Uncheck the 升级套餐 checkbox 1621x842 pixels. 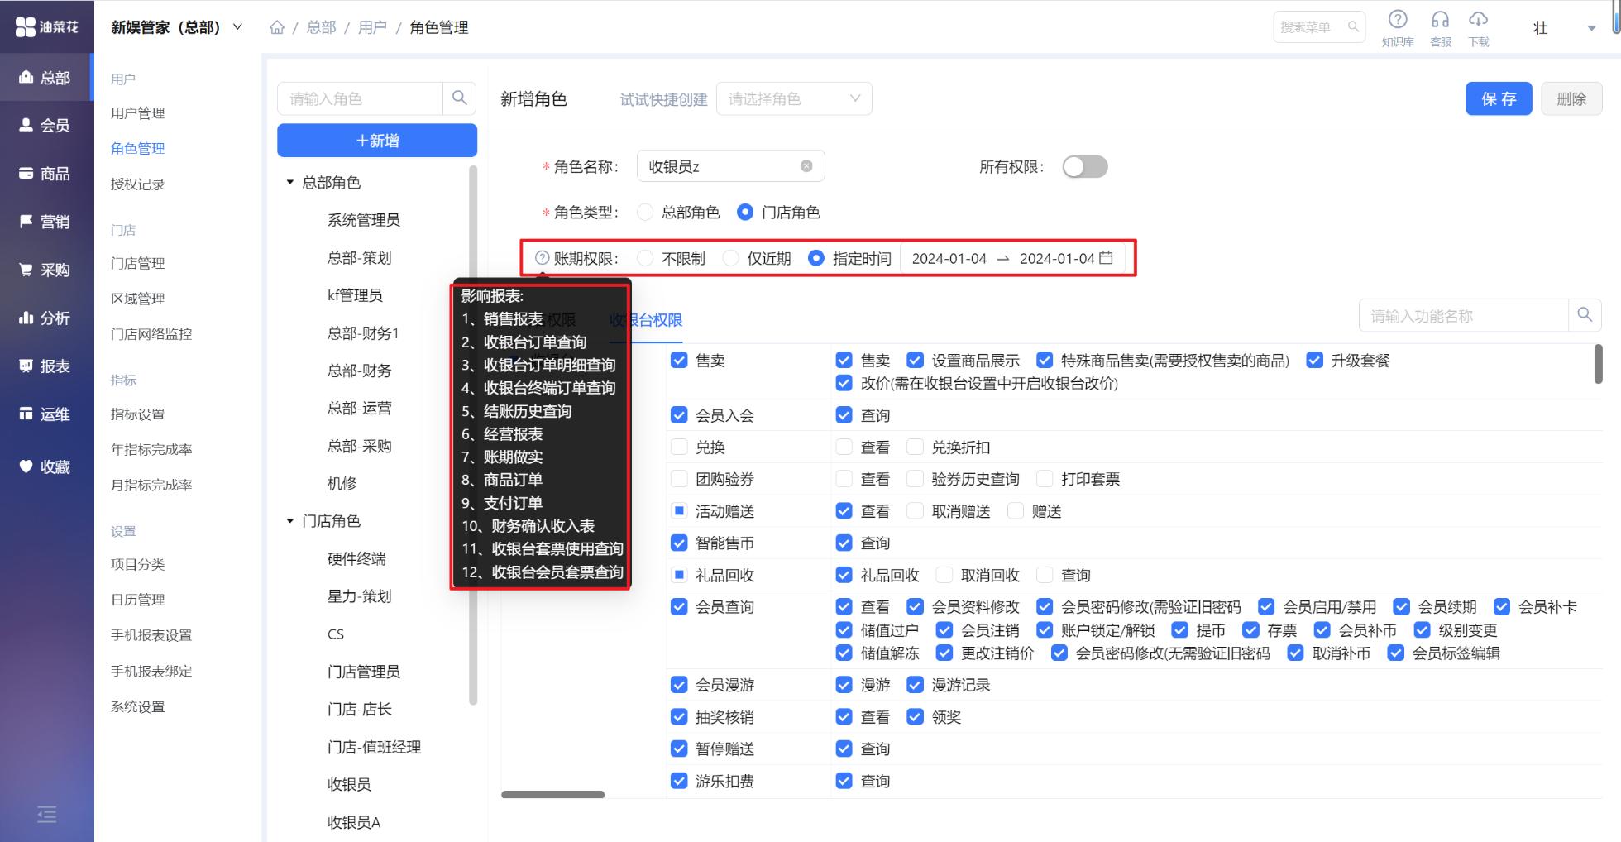click(x=1314, y=360)
